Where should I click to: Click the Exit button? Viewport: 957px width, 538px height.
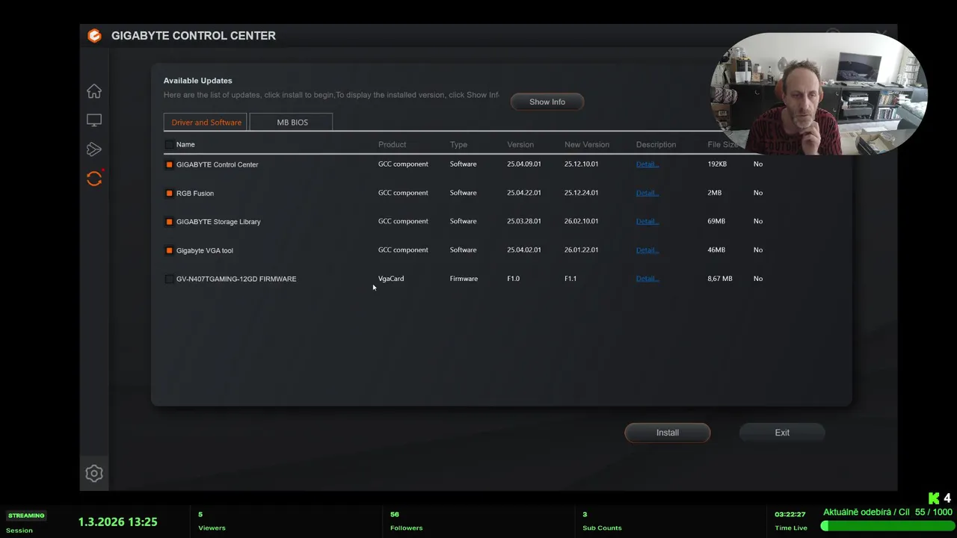click(782, 433)
